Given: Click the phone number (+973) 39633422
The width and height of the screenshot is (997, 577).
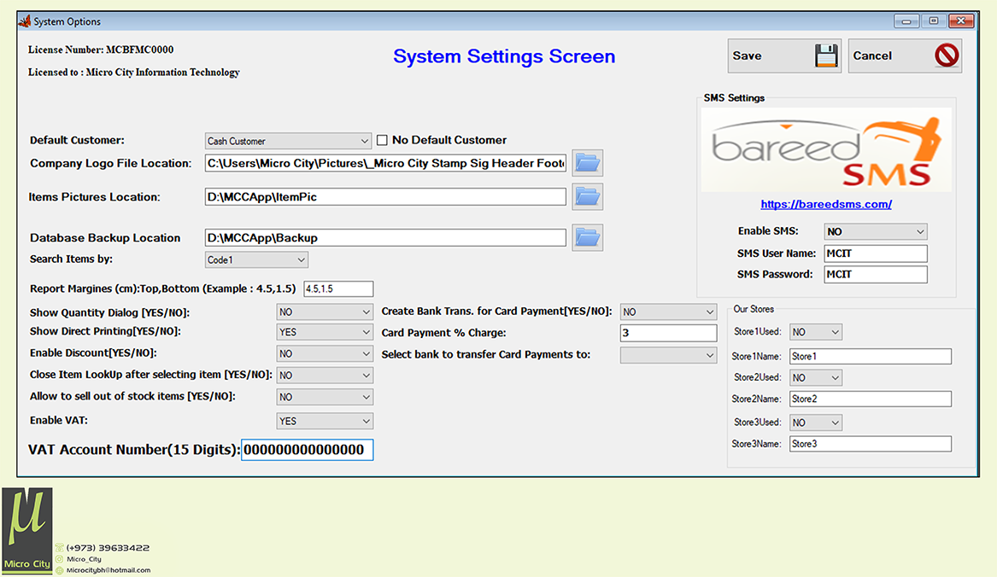Looking at the screenshot, I should 108,548.
